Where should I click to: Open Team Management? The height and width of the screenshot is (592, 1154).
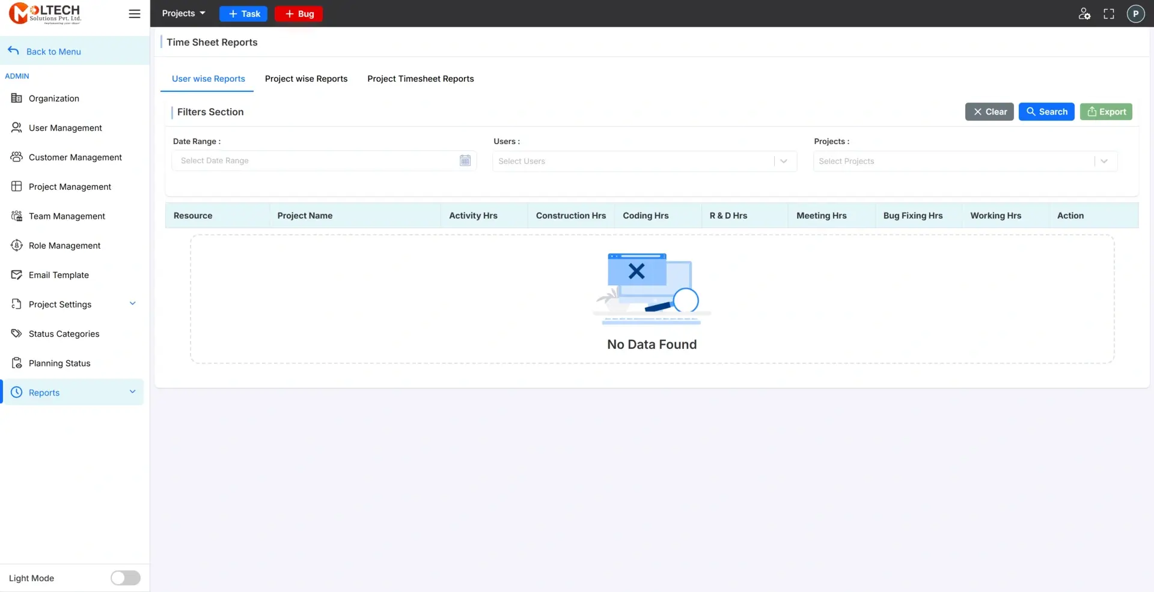tap(67, 216)
